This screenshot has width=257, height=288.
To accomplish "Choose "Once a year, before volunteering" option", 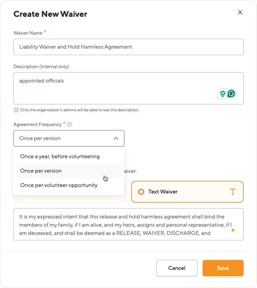I will (x=60, y=156).
